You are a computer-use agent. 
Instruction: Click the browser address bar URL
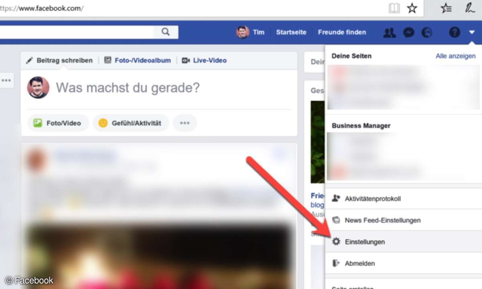[x=42, y=8]
